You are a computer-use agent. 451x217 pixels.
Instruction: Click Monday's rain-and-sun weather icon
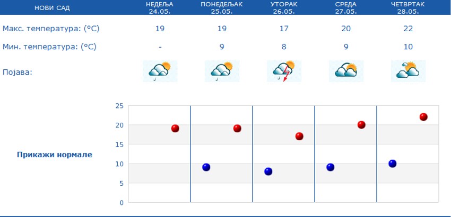pyautogui.click(x=222, y=71)
